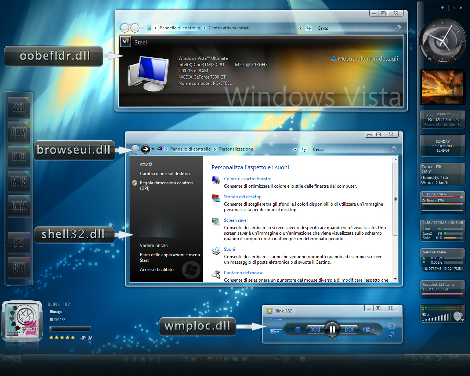Go forward in the Personalizzazione window
Viewport: 470px width, 376px height.
(x=145, y=149)
